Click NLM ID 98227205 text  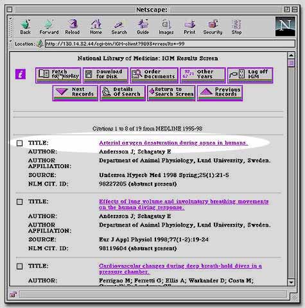[x=137, y=184]
